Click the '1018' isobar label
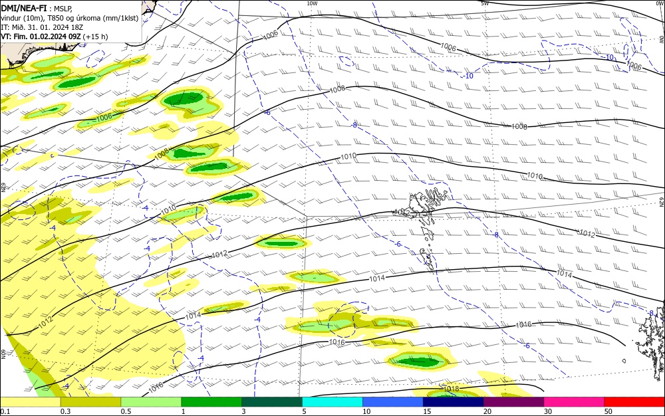665x416 pixels. [451, 389]
